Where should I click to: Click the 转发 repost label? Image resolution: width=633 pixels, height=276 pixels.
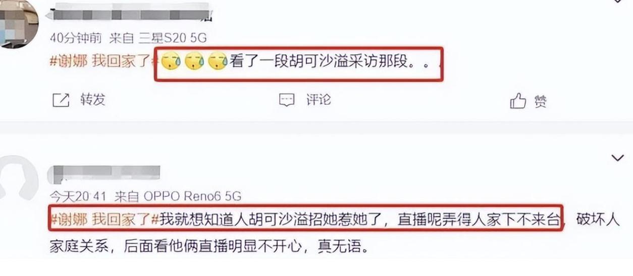[x=92, y=100]
